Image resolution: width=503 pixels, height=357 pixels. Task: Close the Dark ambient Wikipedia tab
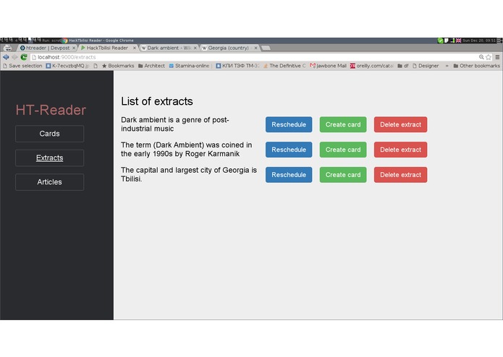coord(195,48)
